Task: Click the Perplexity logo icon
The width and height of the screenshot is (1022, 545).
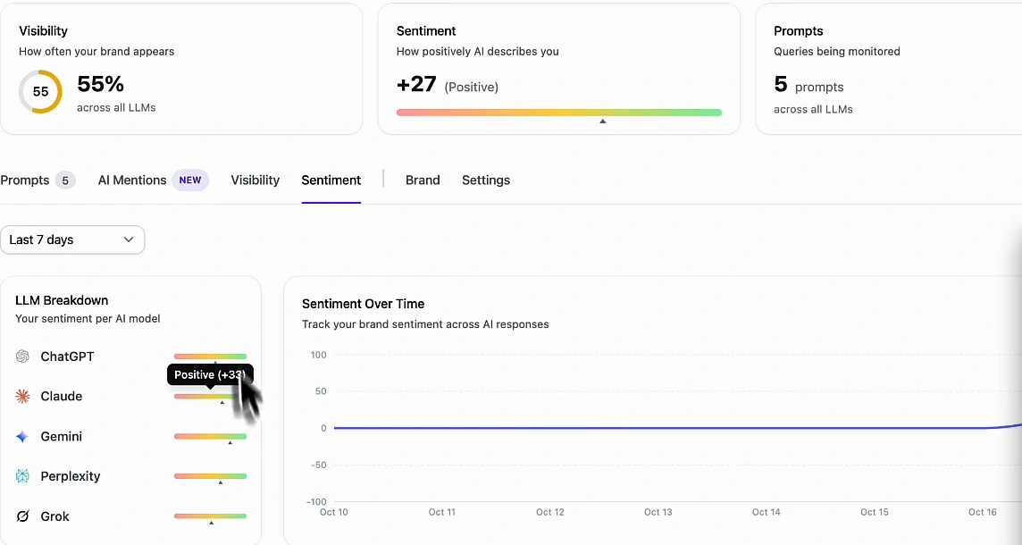Action: [x=22, y=476]
